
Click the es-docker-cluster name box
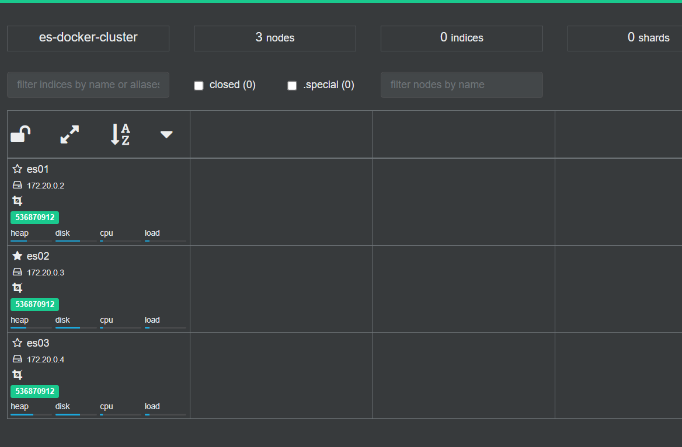pos(88,39)
